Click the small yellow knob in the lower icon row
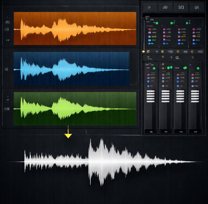Viewport: 208px width, 204px height. point(163,57)
